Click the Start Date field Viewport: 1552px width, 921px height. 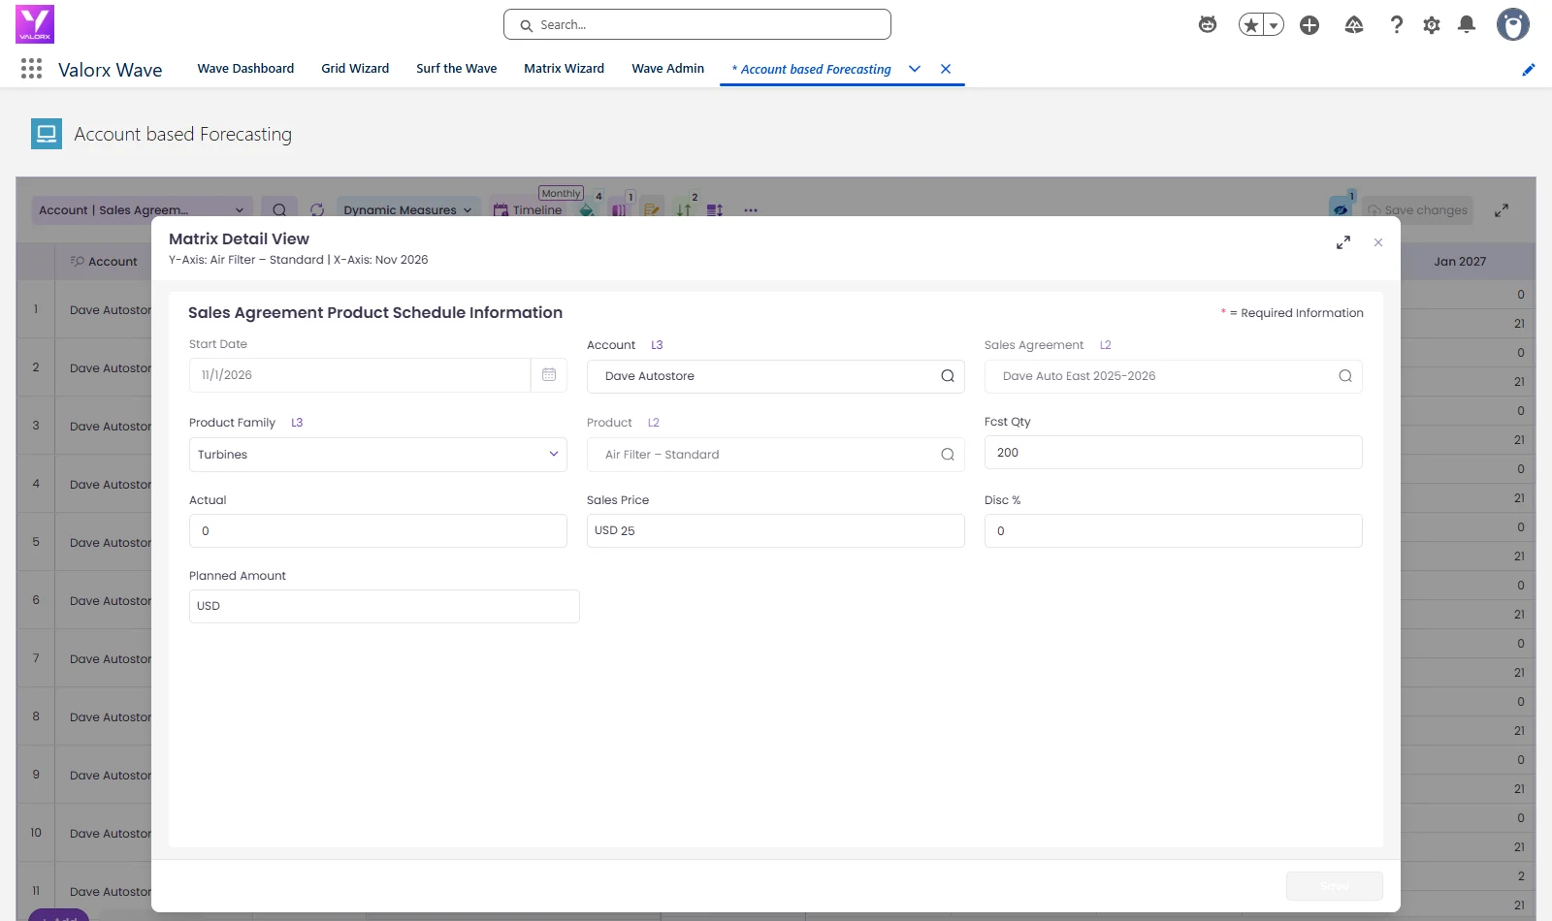pos(360,375)
